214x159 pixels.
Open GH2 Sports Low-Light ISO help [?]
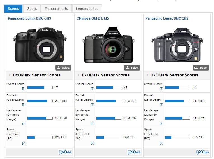[161, 143]
